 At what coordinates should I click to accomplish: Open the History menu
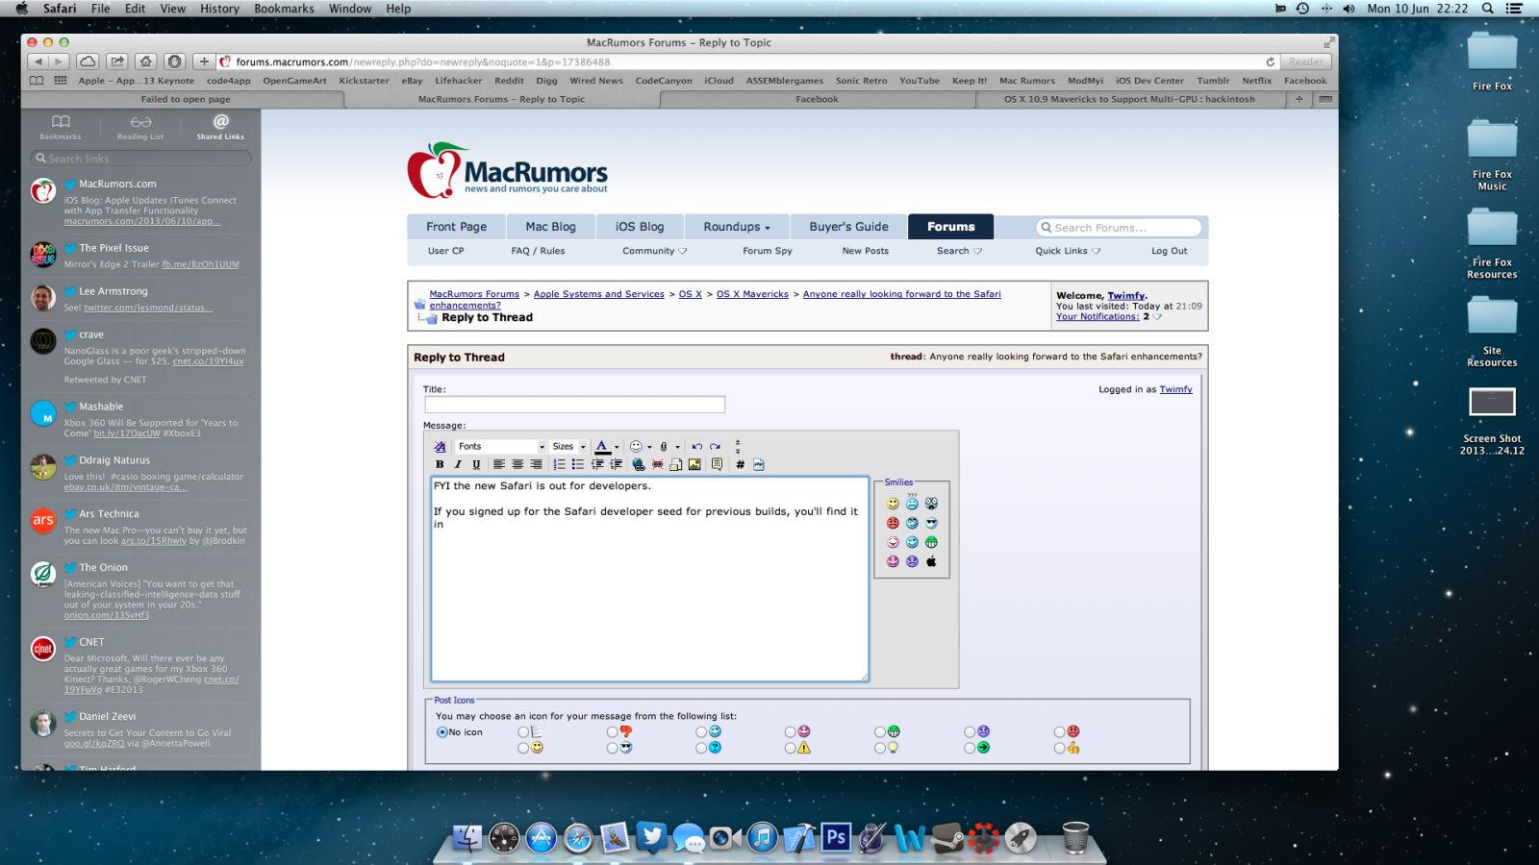(x=219, y=9)
